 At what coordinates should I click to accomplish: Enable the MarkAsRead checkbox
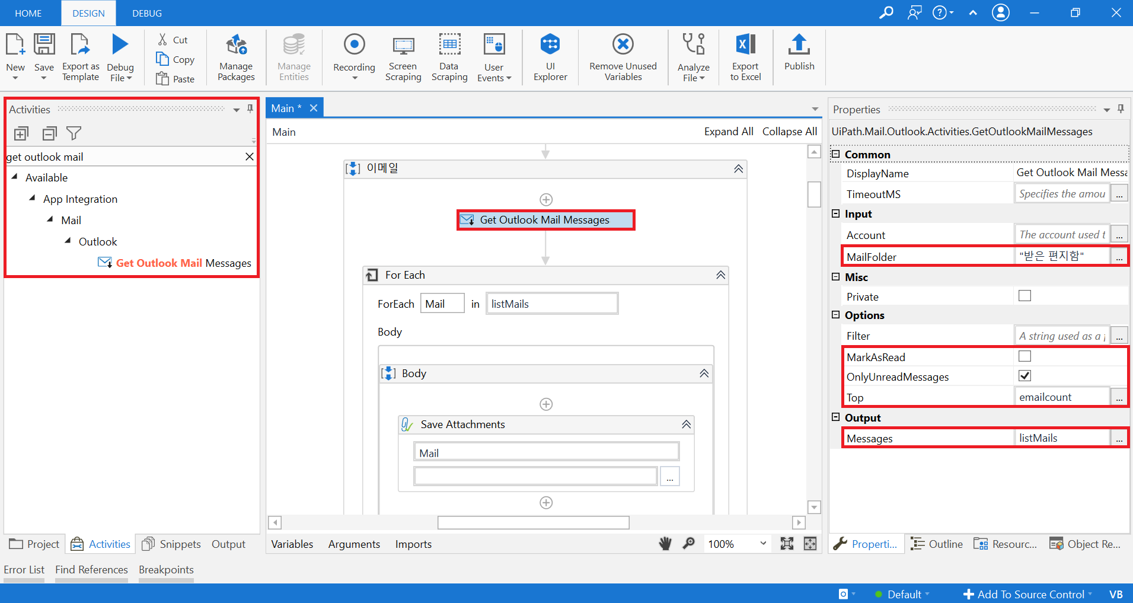pos(1025,356)
